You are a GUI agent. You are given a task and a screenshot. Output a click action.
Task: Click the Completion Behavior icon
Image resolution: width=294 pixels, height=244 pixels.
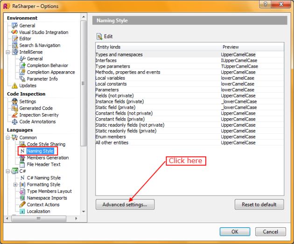click(22, 66)
